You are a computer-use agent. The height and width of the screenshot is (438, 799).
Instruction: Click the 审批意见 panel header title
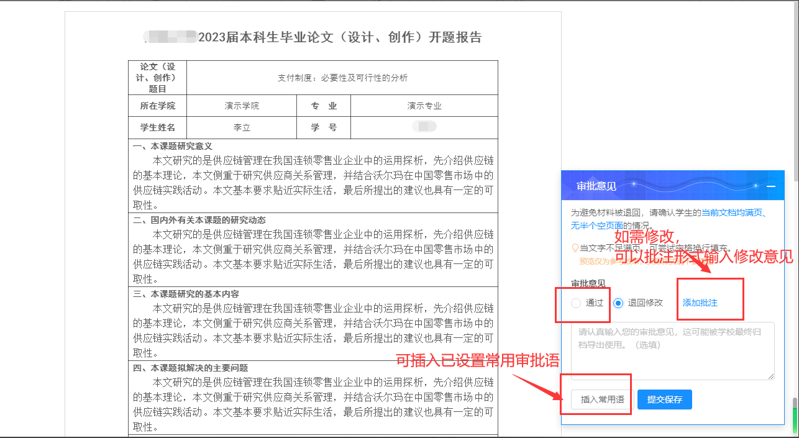tap(596, 186)
